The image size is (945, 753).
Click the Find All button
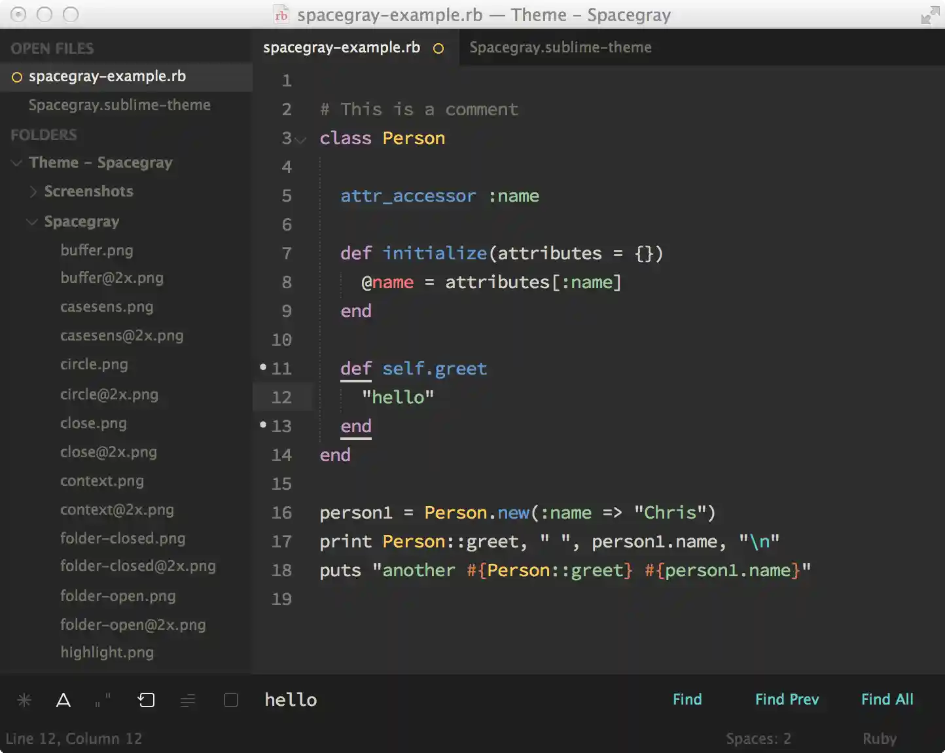pos(887,699)
